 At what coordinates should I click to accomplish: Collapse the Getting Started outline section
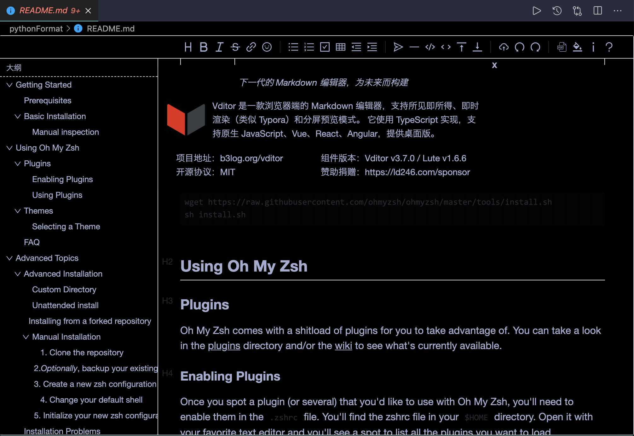click(9, 84)
